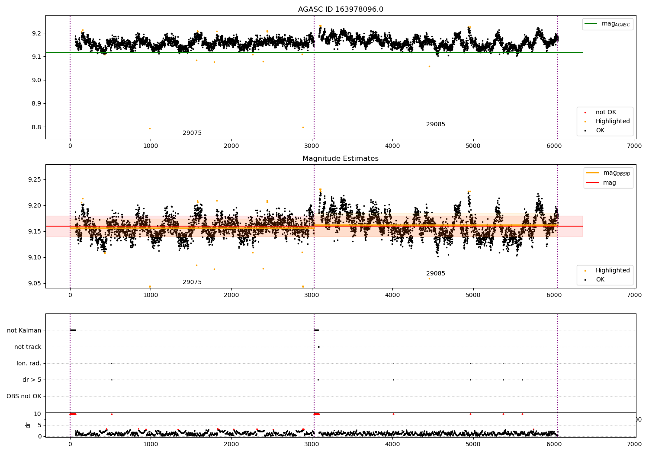The height and width of the screenshot is (454, 649).
Task: Click the red 'mag' legend line sample
Action: pyautogui.click(x=592, y=182)
